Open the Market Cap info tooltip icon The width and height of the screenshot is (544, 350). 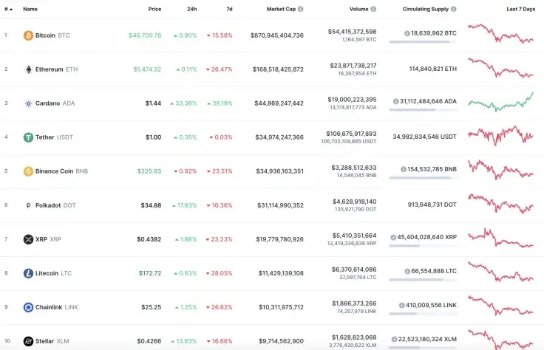coord(300,10)
